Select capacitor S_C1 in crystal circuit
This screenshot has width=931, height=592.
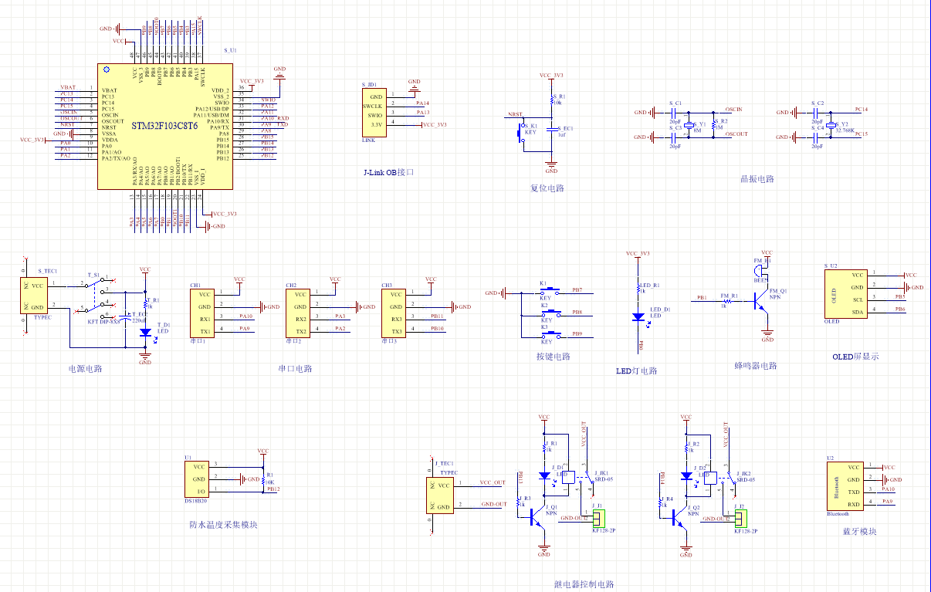[x=675, y=112]
